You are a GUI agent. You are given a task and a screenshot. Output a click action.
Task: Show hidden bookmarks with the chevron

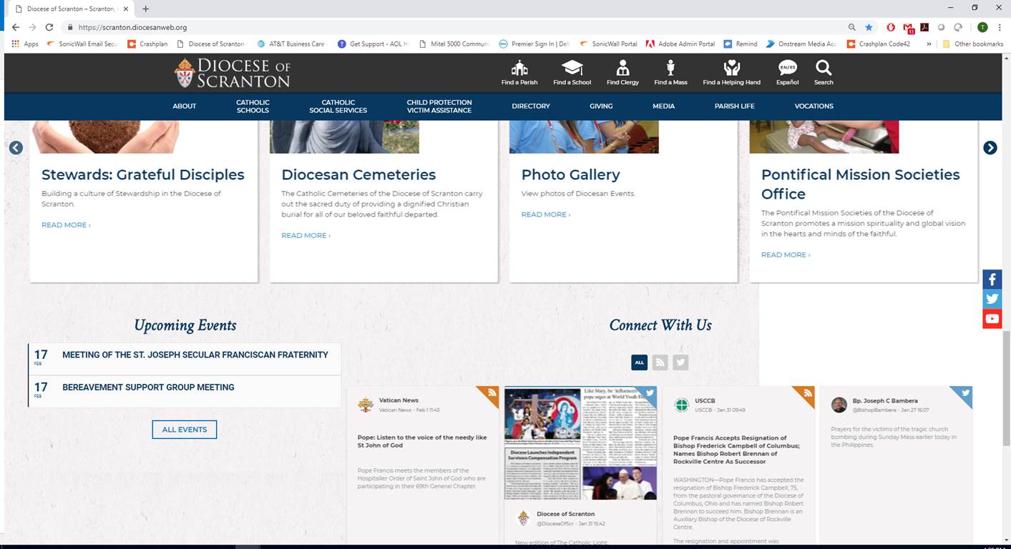pyautogui.click(x=929, y=44)
